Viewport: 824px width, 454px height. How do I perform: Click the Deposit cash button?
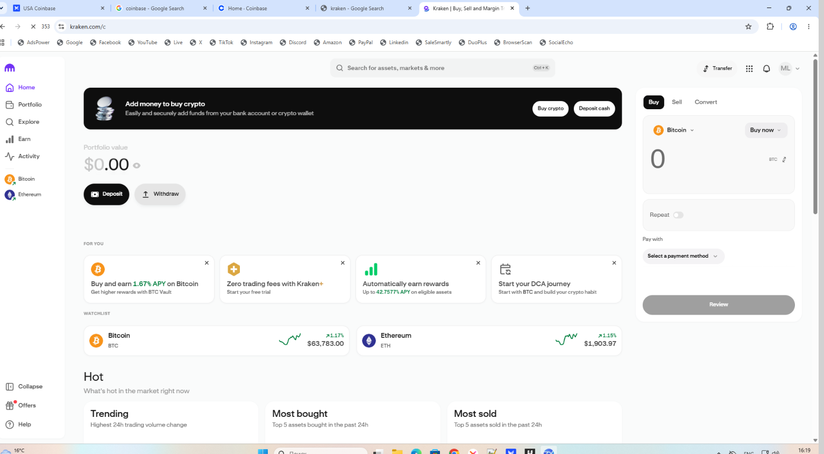(x=594, y=109)
